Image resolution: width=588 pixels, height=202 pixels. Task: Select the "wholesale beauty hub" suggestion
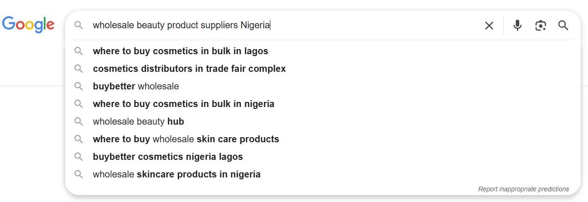(138, 121)
